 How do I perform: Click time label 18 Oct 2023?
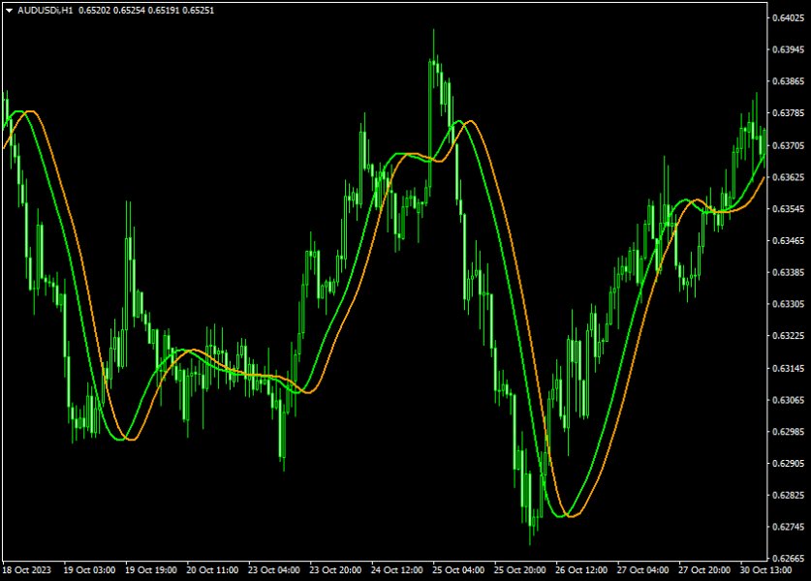pyautogui.click(x=27, y=570)
